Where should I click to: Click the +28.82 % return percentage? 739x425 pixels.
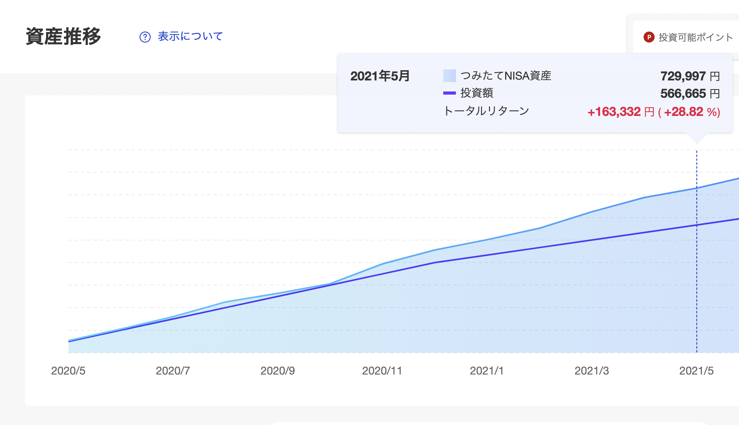tap(692, 112)
